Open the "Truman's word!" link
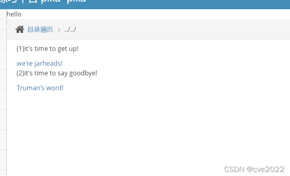This screenshot has width=290, height=176. (40, 88)
